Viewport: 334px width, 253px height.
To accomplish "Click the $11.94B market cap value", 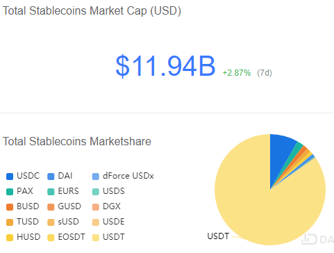I will pyautogui.click(x=165, y=66).
